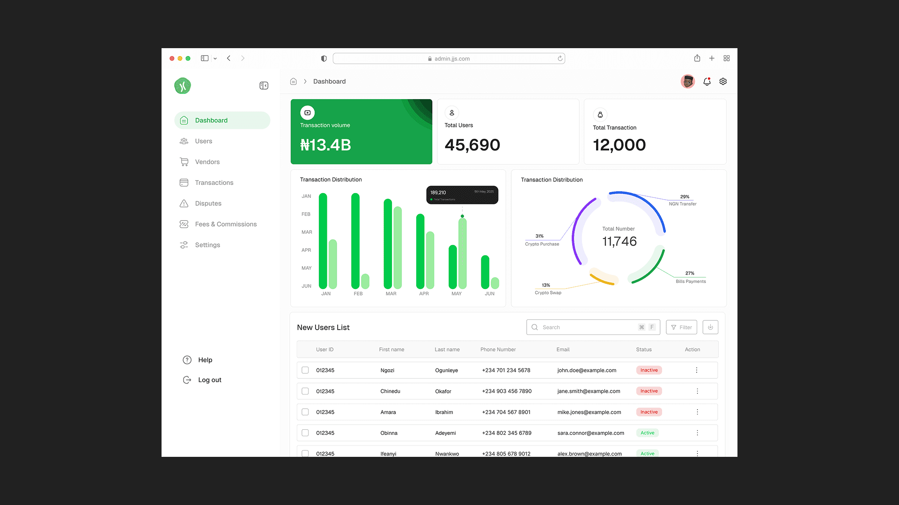
Task: Click the home breadcrumb icon
Action: click(294, 81)
